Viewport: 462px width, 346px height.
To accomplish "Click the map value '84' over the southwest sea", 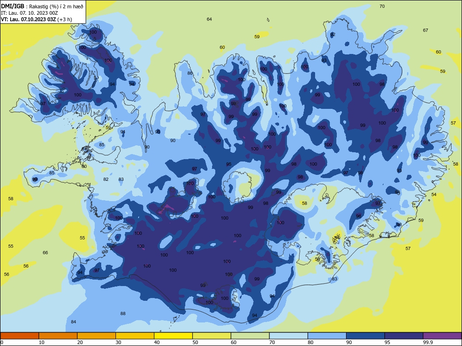I will (73, 322).
